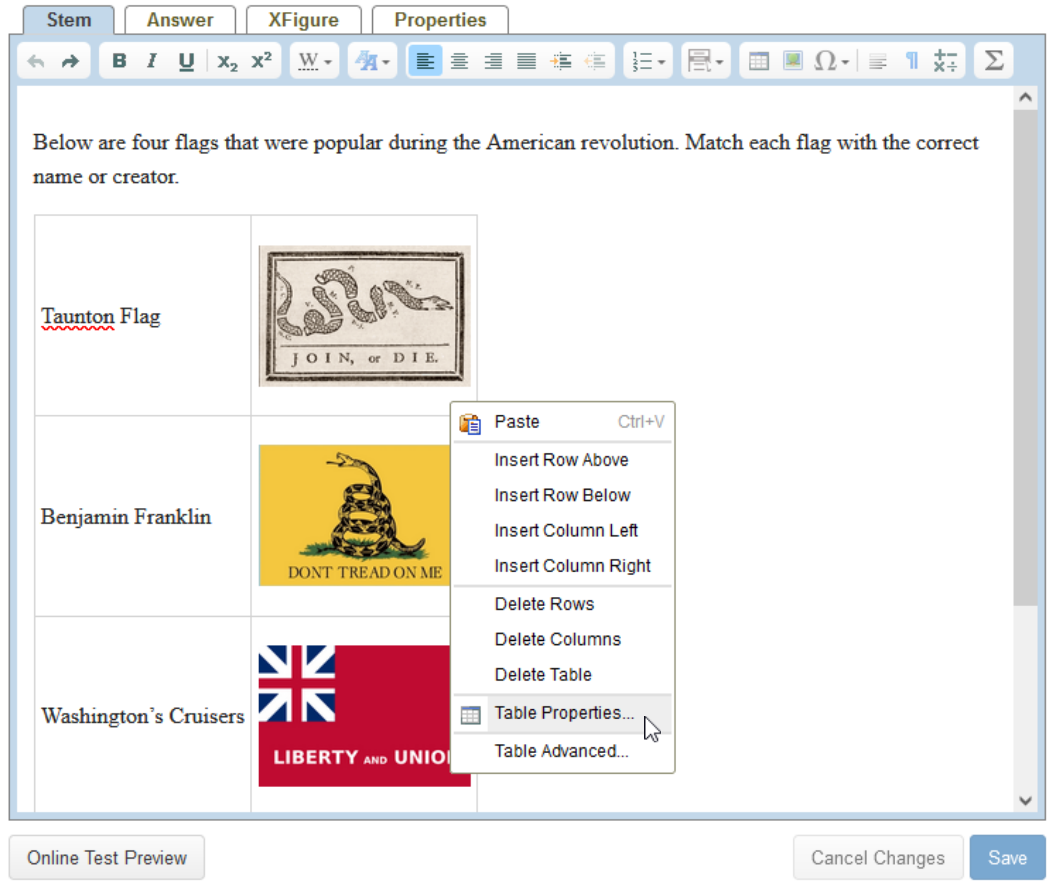The height and width of the screenshot is (888, 1055).
Task: Click the Undo arrow icon
Action: (36, 61)
